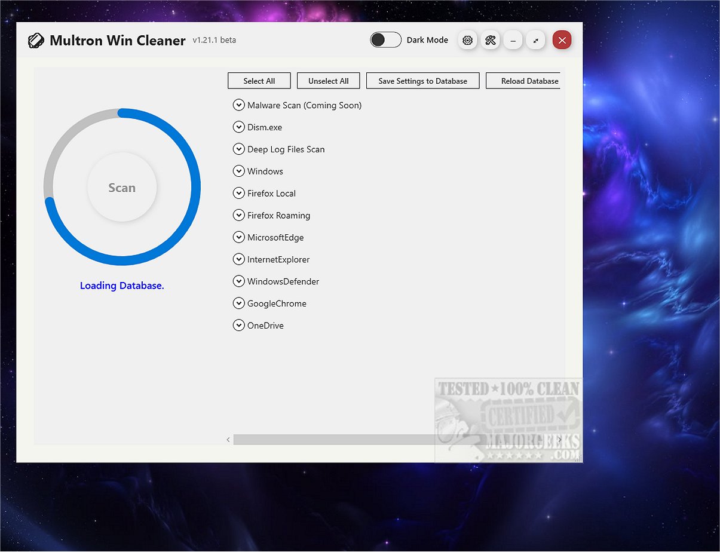Start the round Scan button

(x=122, y=188)
